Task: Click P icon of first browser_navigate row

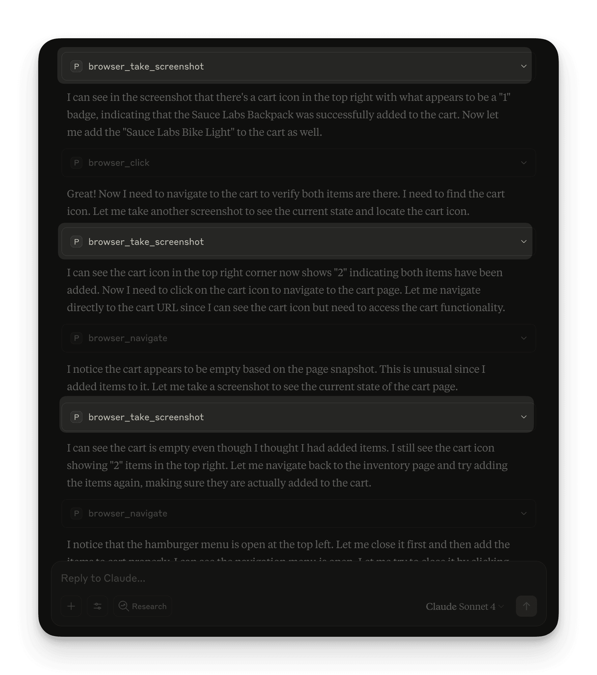Action: pos(76,338)
